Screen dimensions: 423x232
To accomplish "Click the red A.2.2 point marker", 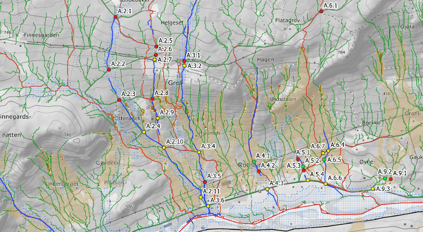I will pos(109,68).
